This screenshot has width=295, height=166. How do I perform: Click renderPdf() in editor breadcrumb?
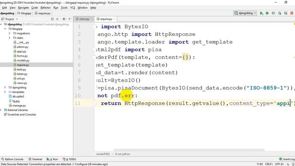(103, 154)
